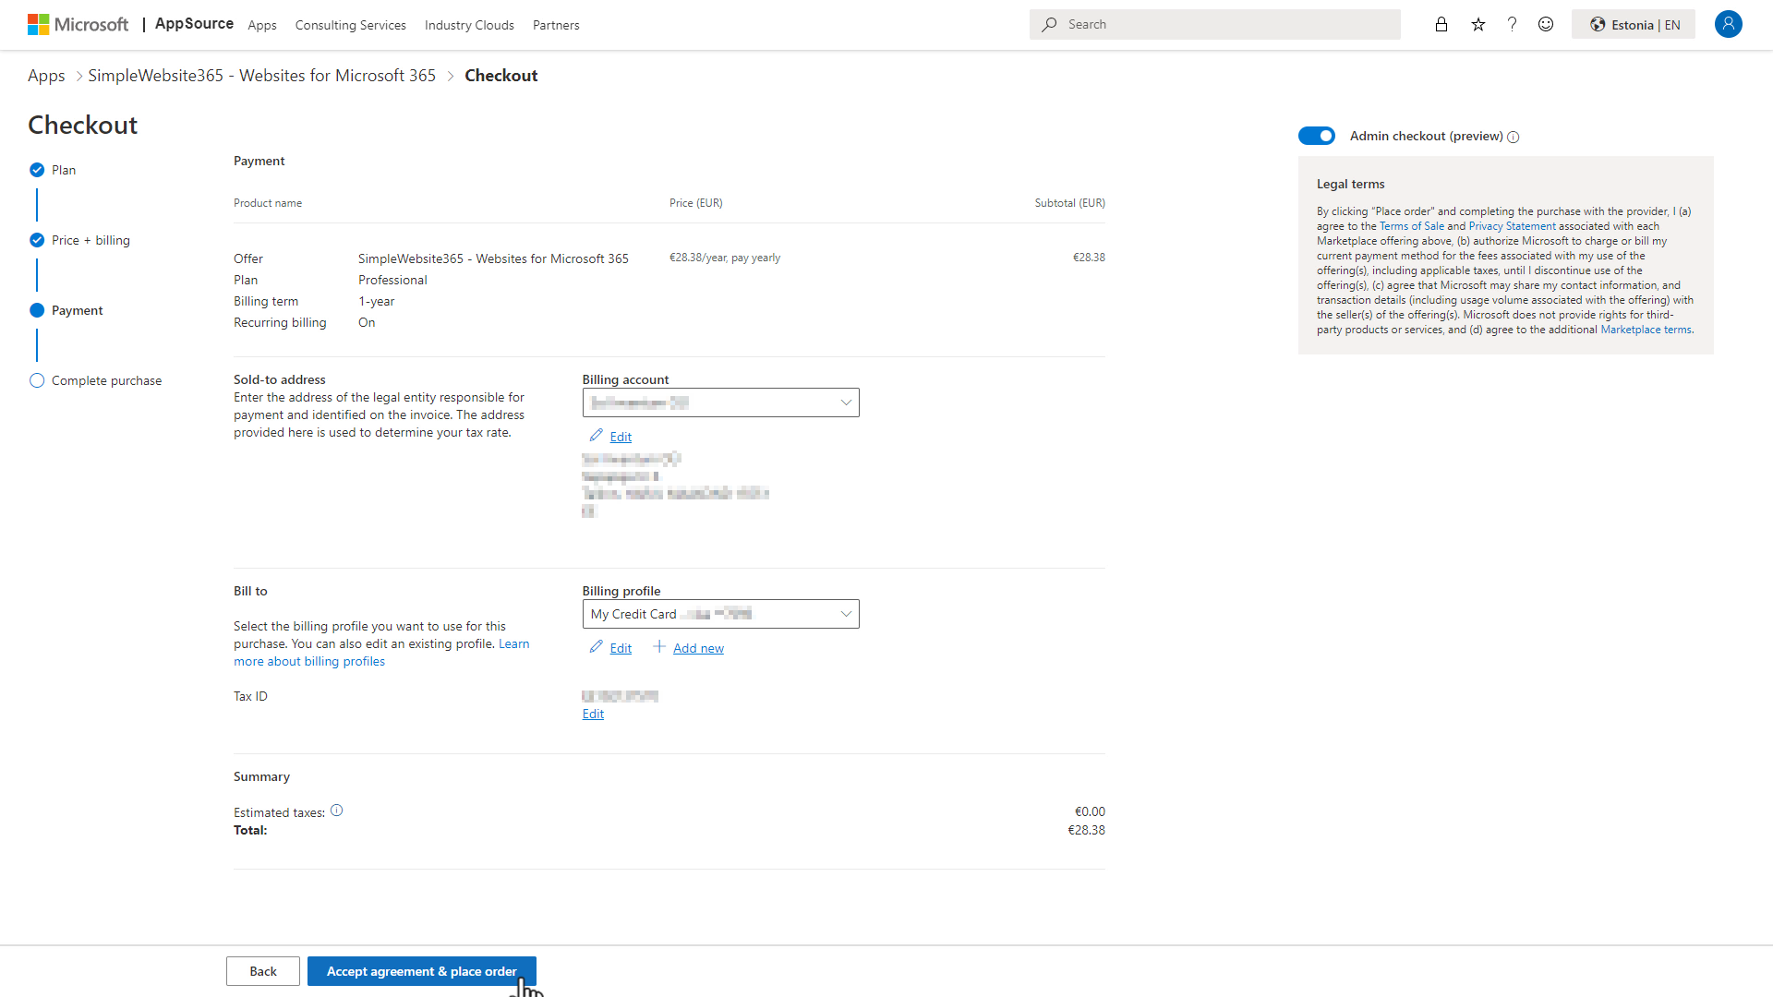Click the Checkout breadcrumb text

(501, 76)
